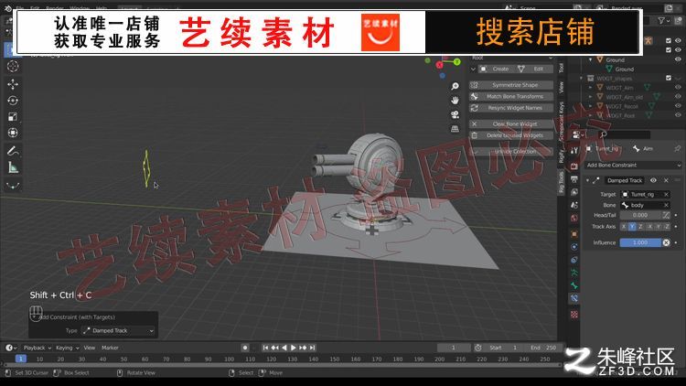Image resolution: width=686 pixels, height=386 pixels.
Task: Open the Object properties tab icon
Action: (x=574, y=234)
